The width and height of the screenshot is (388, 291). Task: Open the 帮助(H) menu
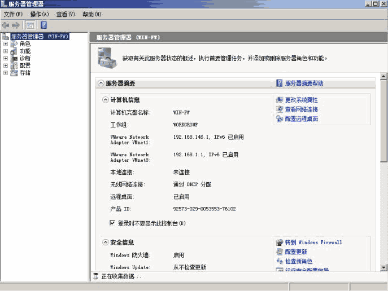(x=92, y=14)
